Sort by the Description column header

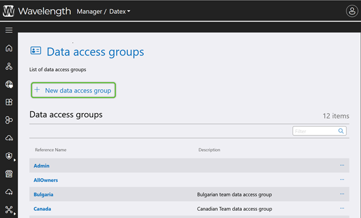(209, 150)
